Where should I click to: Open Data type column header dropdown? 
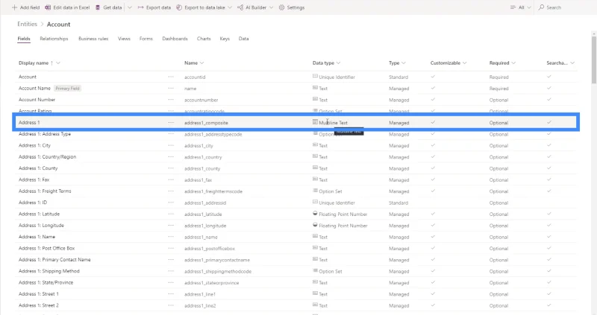(x=339, y=63)
